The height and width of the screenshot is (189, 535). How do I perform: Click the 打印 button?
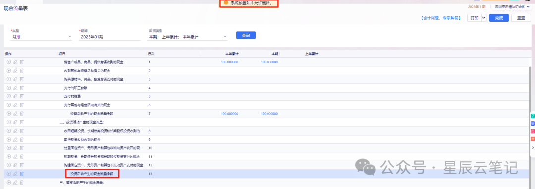pos(474,18)
